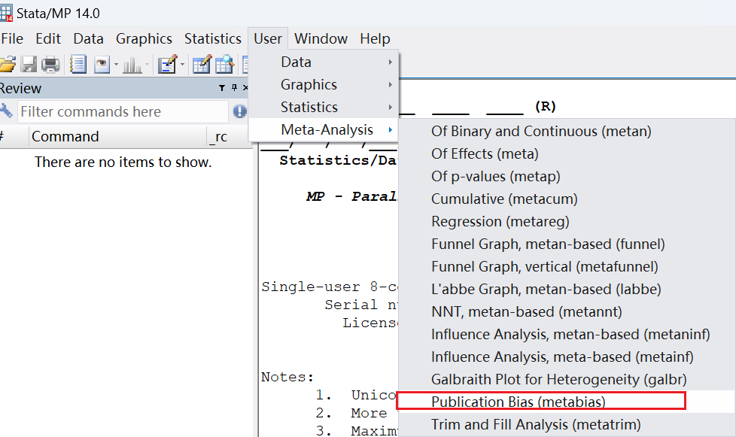Expand the Do-file Editor dropdown arrow
This screenshot has height=437, width=736.
coord(183,64)
